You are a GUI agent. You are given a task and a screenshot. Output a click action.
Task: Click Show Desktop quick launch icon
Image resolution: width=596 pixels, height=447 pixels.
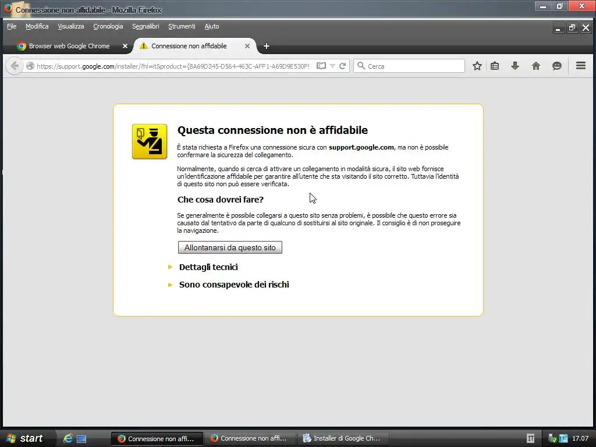tap(81, 439)
